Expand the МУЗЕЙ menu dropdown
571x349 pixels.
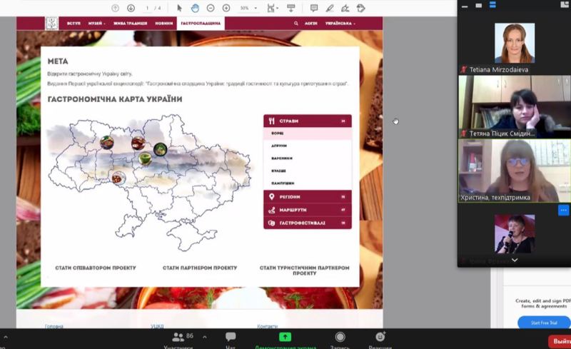click(x=96, y=24)
